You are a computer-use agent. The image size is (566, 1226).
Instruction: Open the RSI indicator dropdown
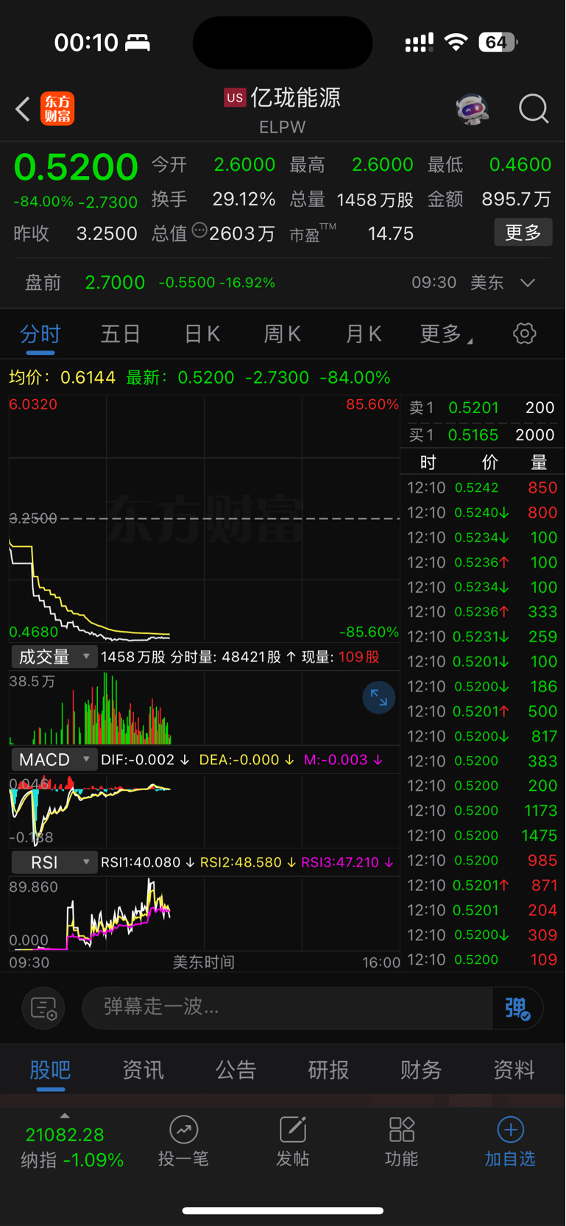tap(54, 862)
